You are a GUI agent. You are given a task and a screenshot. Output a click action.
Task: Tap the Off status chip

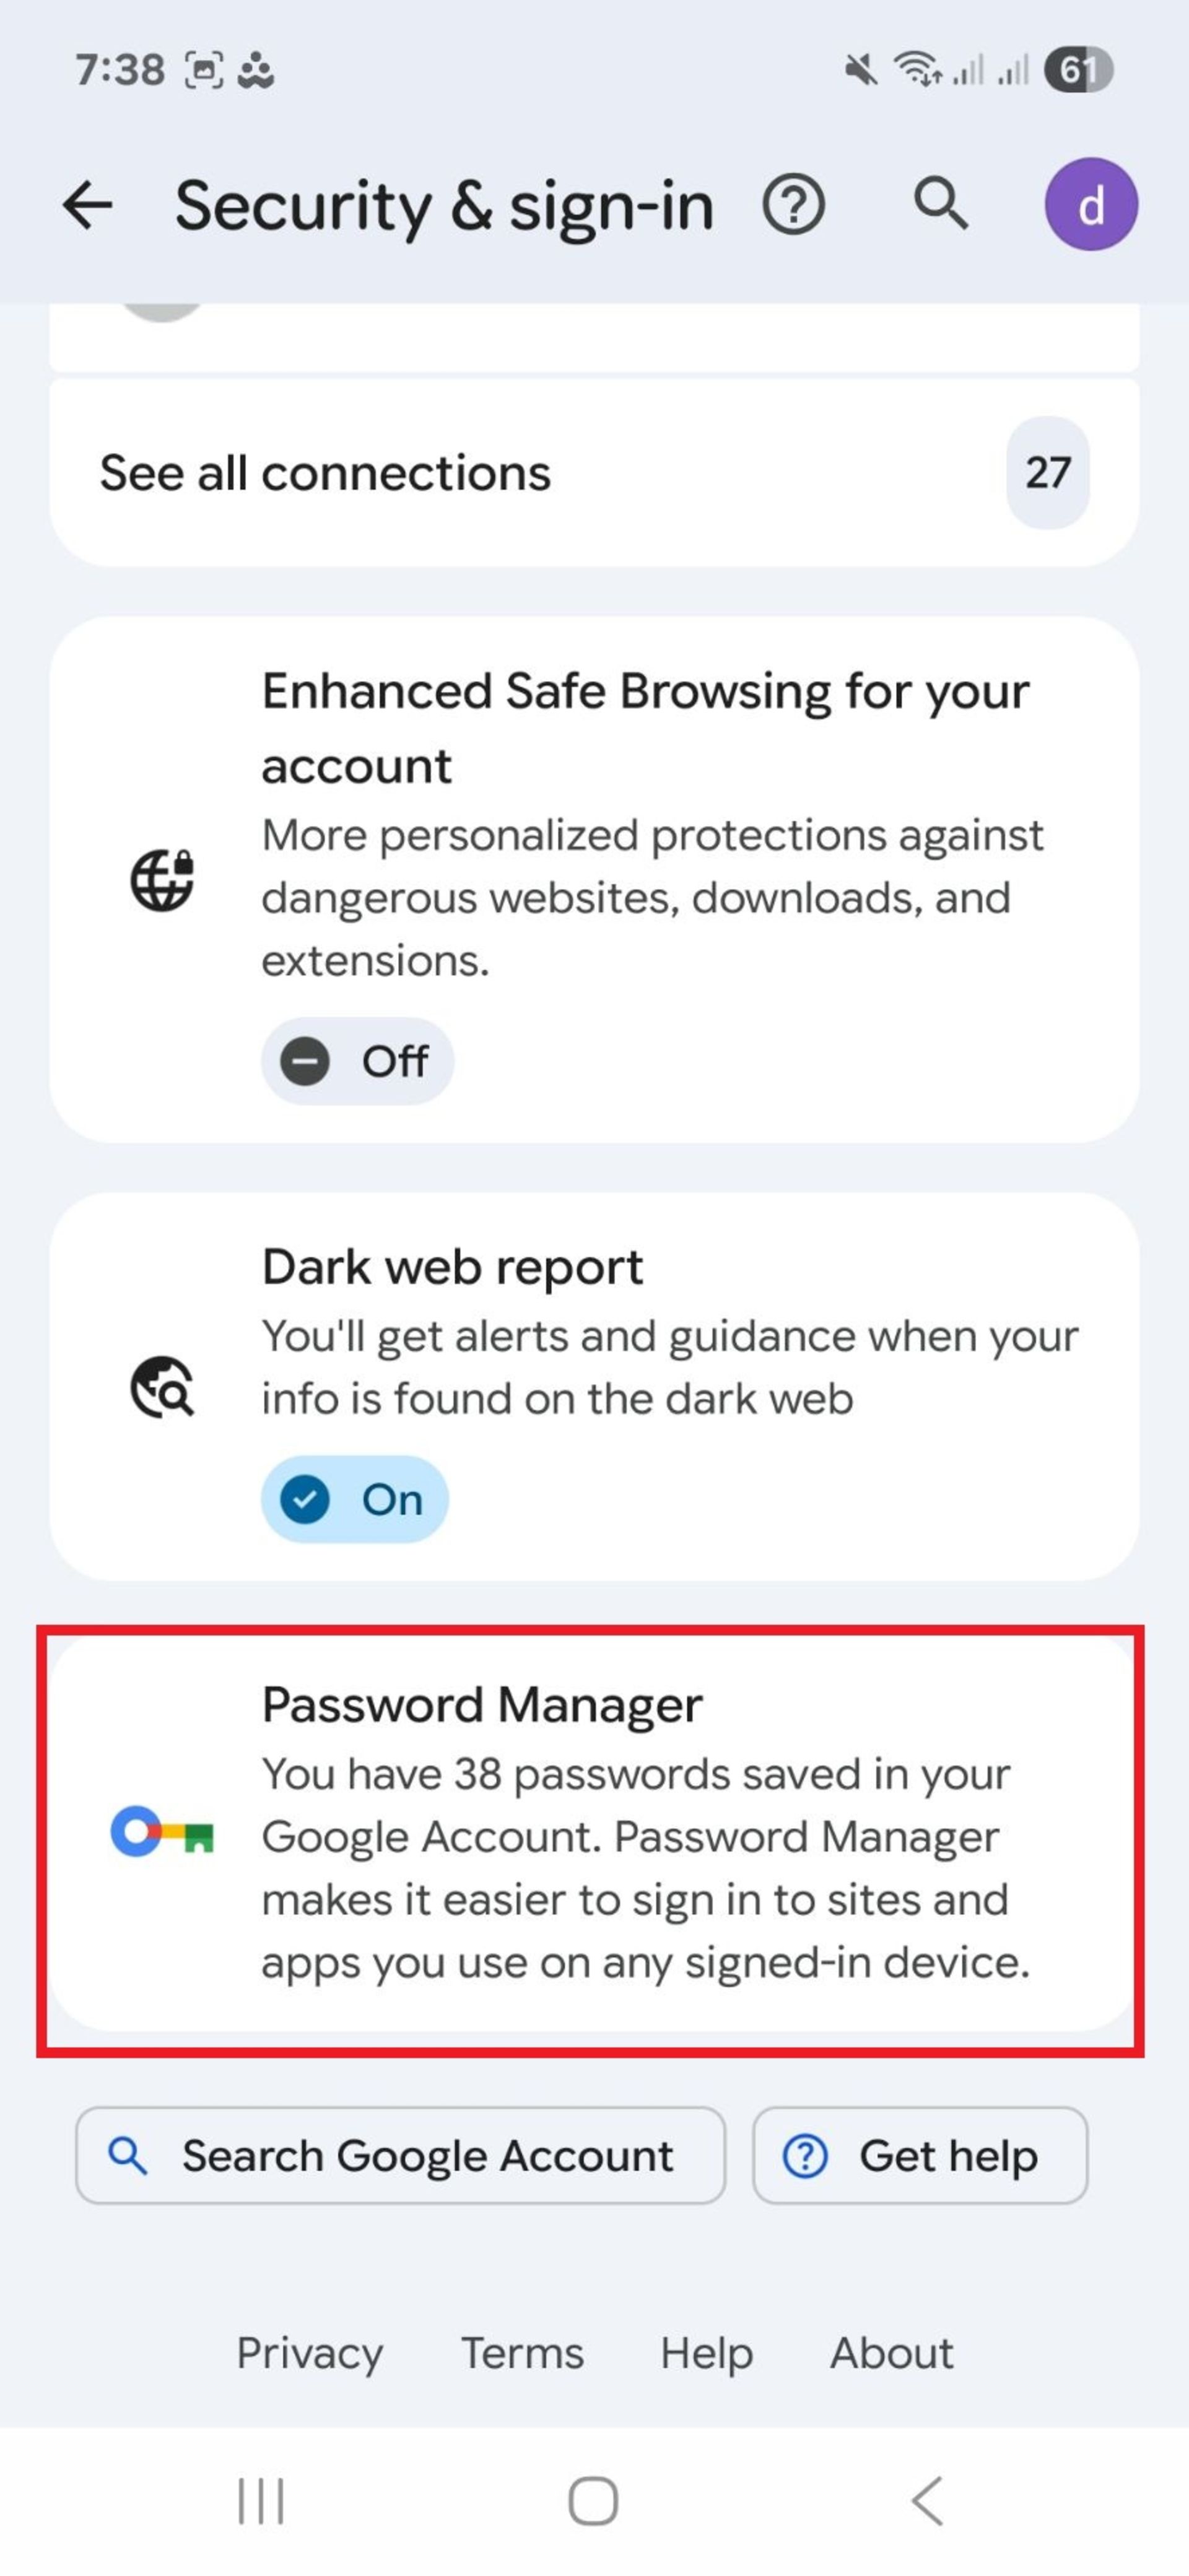357,1061
